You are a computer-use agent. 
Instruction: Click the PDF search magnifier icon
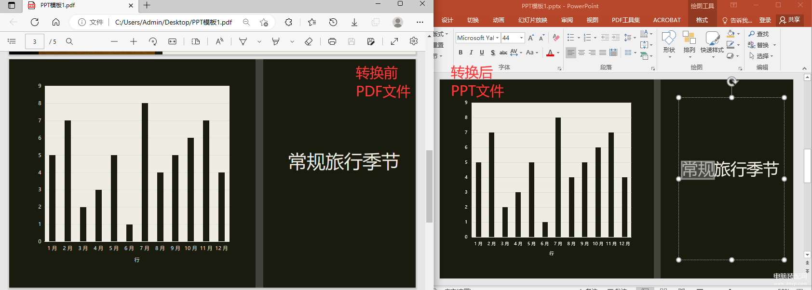tap(69, 41)
